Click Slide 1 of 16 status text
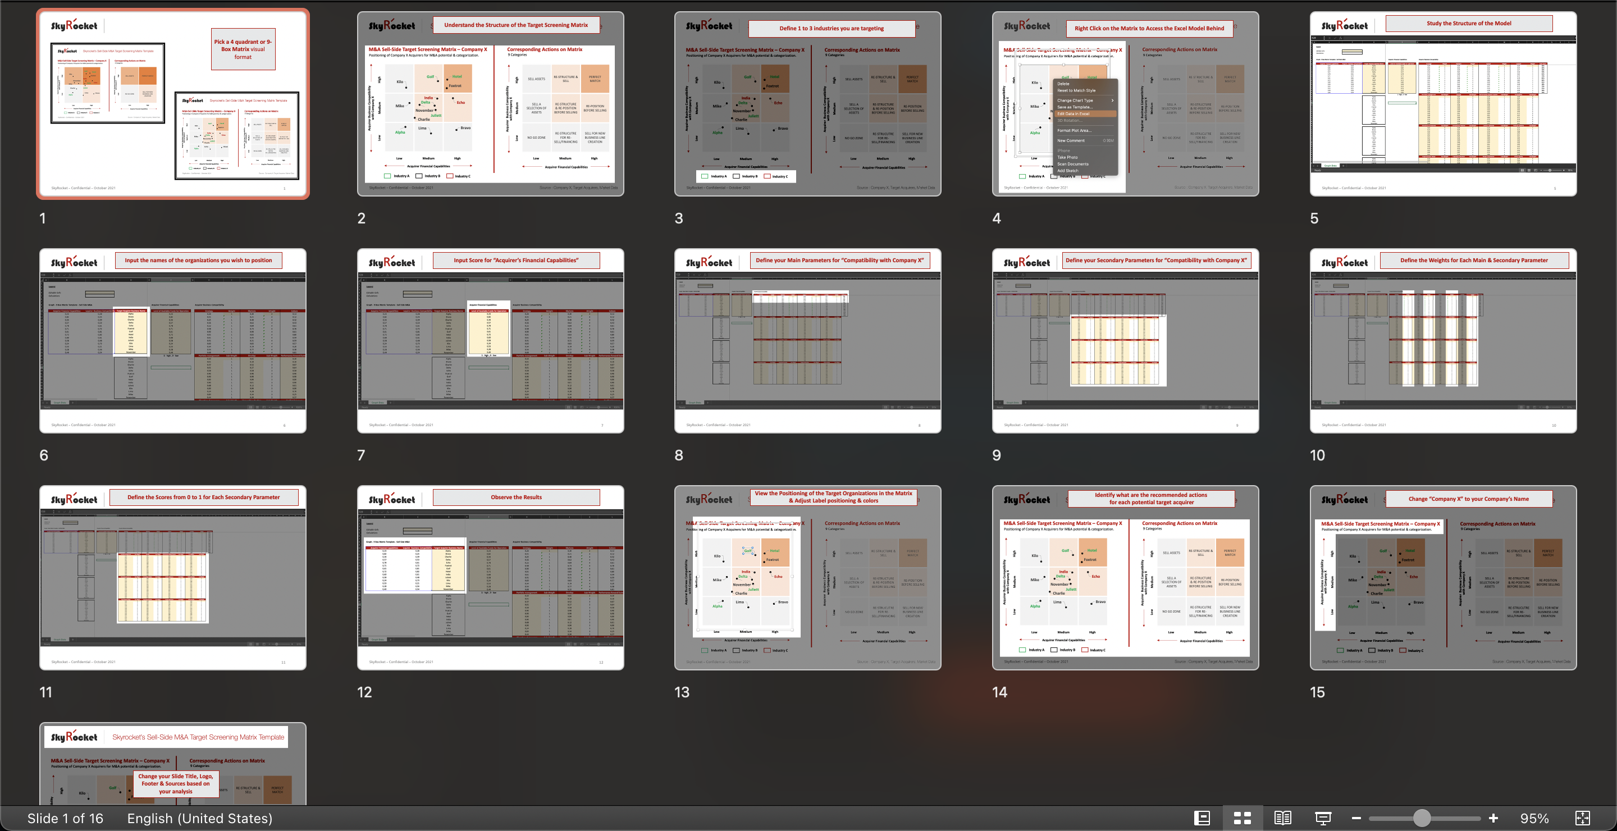The width and height of the screenshot is (1617, 831). 65,819
